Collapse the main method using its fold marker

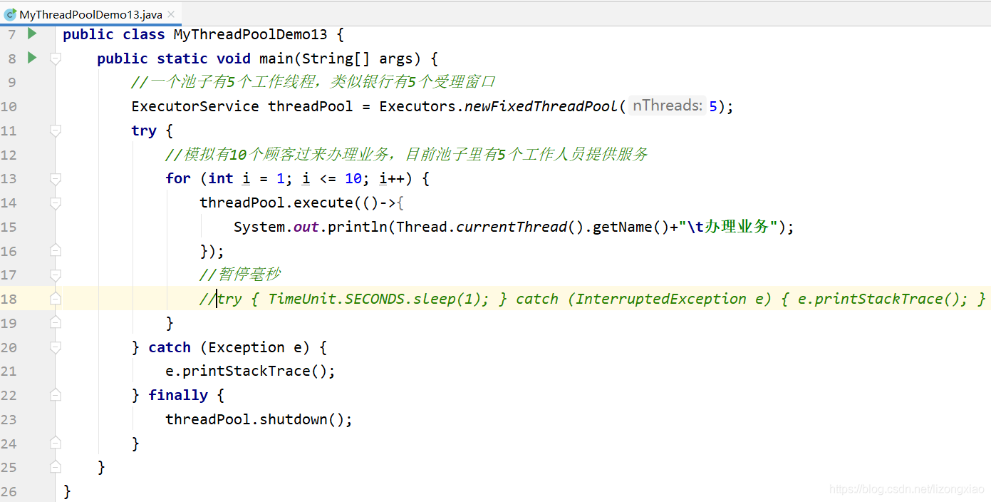[56, 58]
